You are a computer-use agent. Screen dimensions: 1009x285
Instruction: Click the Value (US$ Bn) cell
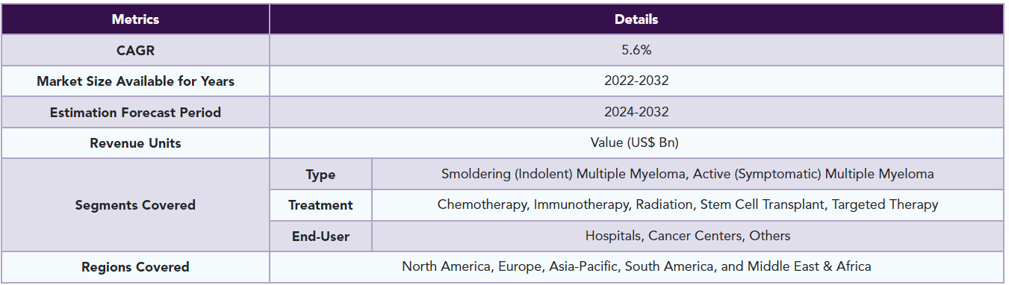point(636,143)
